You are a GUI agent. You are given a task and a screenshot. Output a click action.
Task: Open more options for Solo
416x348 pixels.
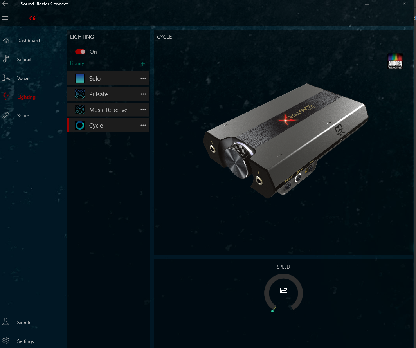(x=143, y=78)
